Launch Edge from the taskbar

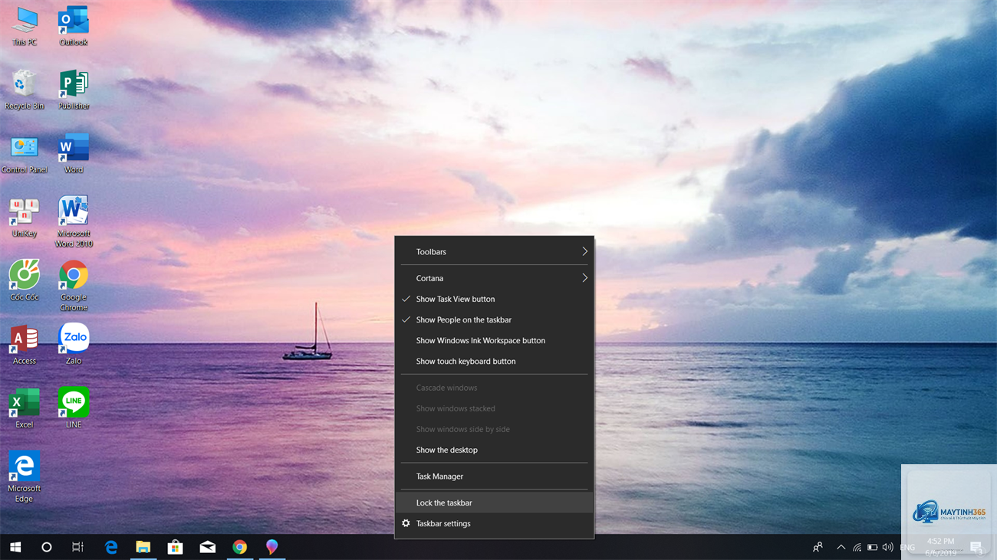pyautogui.click(x=111, y=547)
